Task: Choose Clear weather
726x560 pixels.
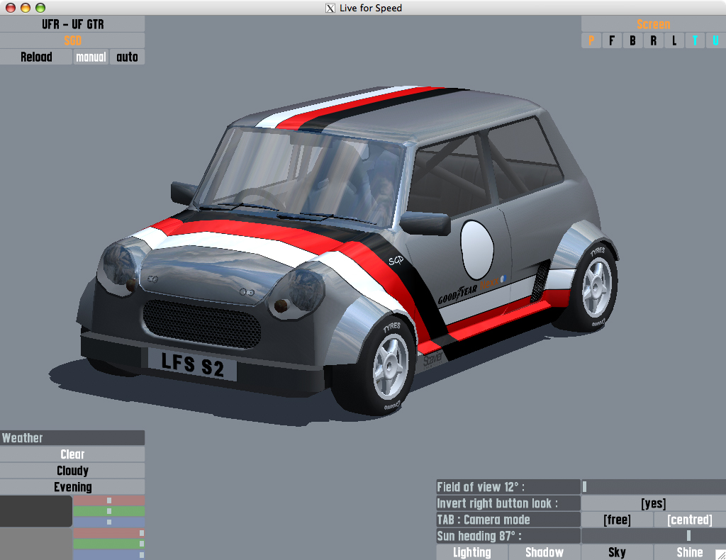Action: point(72,454)
